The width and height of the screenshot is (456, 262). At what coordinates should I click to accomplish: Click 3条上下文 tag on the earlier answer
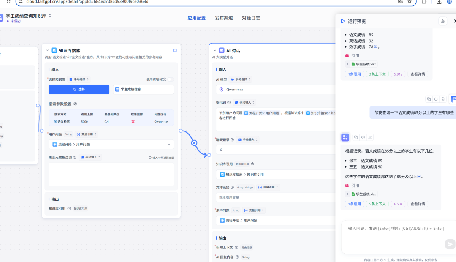click(377, 74)
